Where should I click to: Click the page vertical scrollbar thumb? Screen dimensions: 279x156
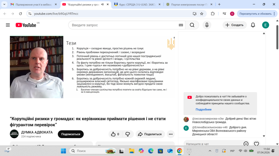(277, 37)
